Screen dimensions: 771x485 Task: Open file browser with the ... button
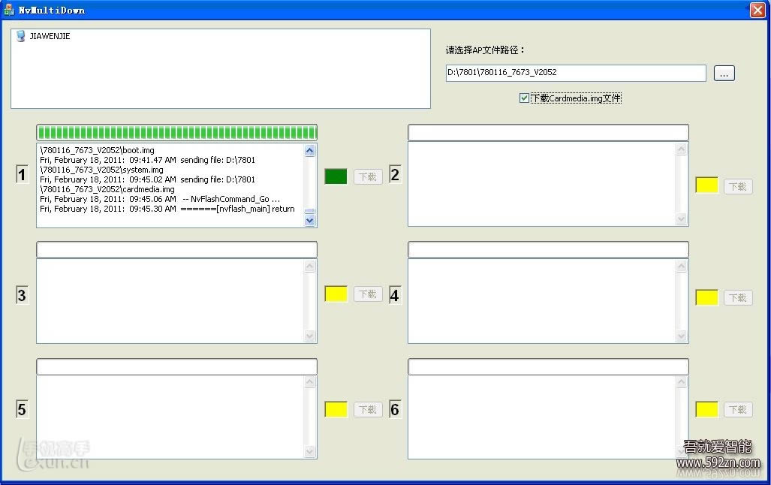tap(724, 73)
